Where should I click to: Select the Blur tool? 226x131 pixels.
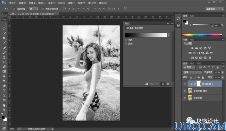pyautogui.click(x=4, y=76)
